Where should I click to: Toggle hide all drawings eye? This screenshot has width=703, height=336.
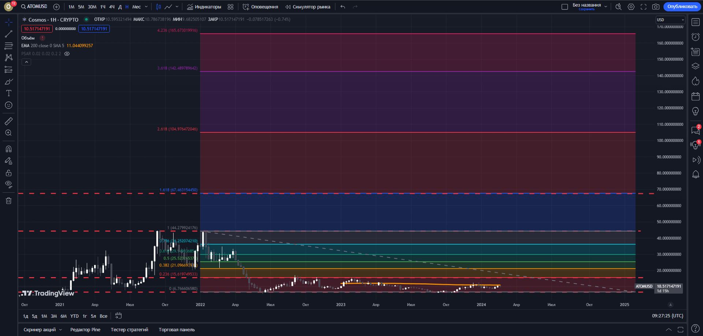(x=8, y=184)
